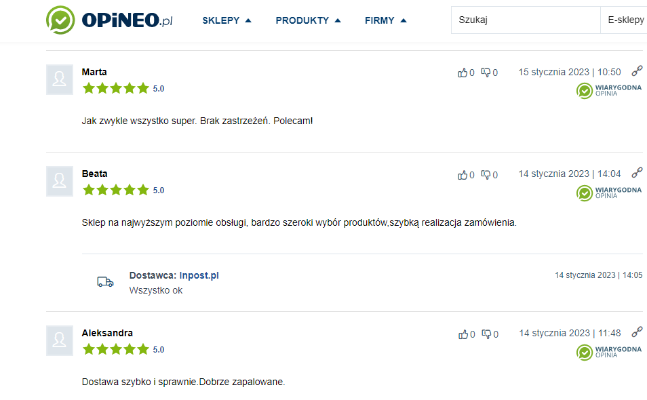Dislike Marta's review with thumbs down
This screenshot has width=647, height=400.
(x=486, y=73)
